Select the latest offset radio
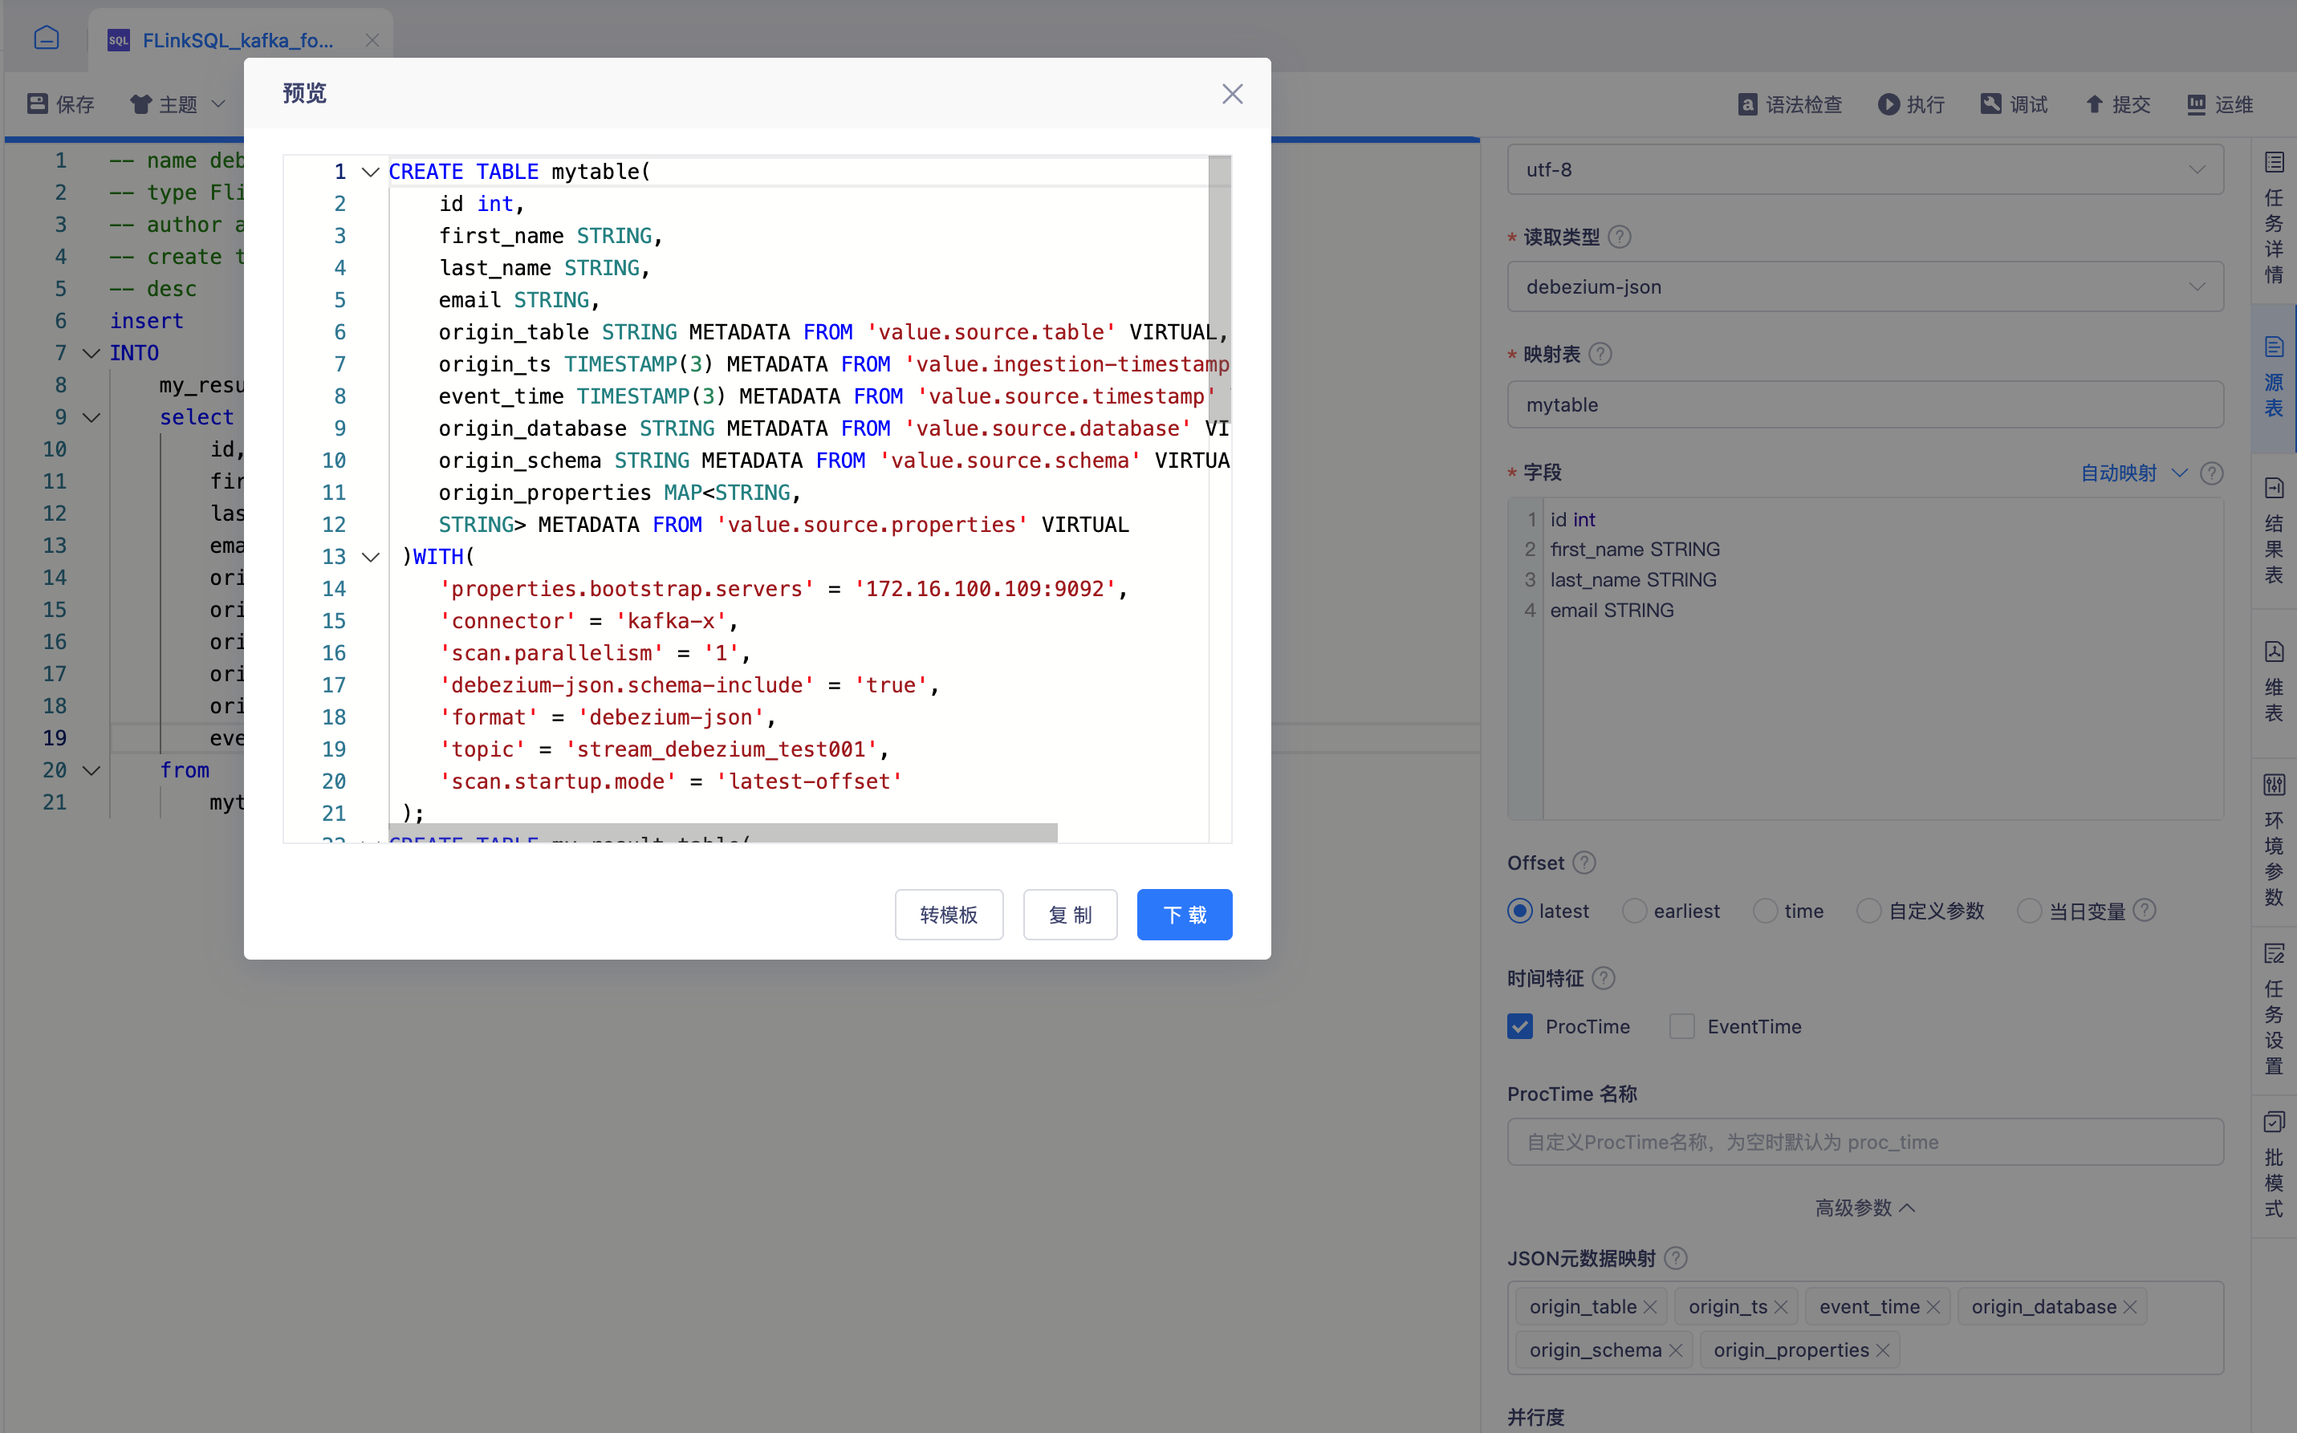Viewport: 2297px width, 1433px height. [x=1519, y=911]
